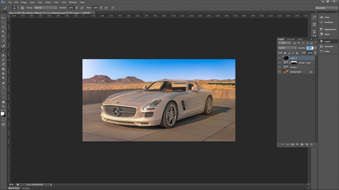Open brush Flow slider arrow
Screen dimensions: 339x190
101,8
